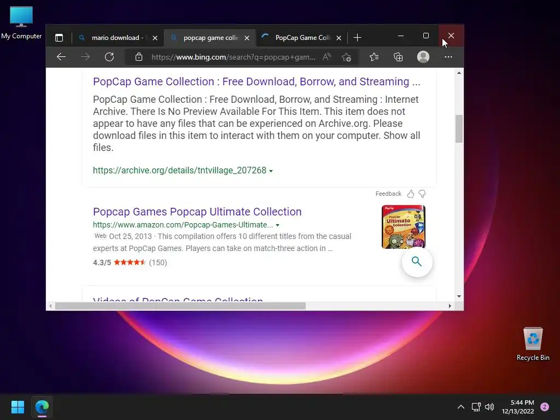
Task: Close the popcap game collection search tab
Action: [x=247, y=38]
